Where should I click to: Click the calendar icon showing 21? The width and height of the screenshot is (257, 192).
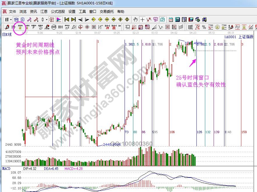[x=171, y=20]
